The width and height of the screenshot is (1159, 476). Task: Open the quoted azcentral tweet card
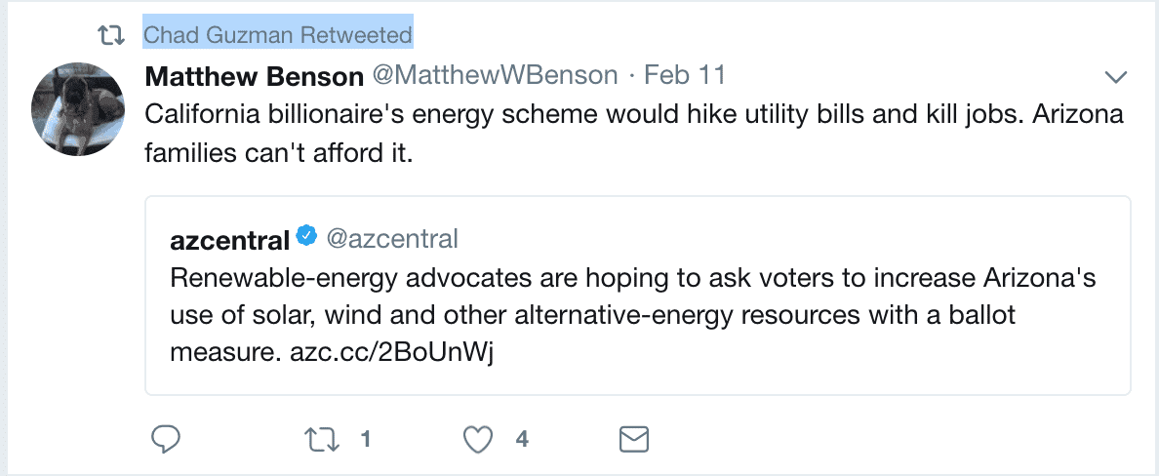click(638, 296)
